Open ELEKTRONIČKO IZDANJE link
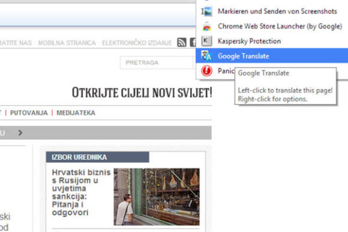This screenshot has height=232, width=348. [x=137, y=43]
